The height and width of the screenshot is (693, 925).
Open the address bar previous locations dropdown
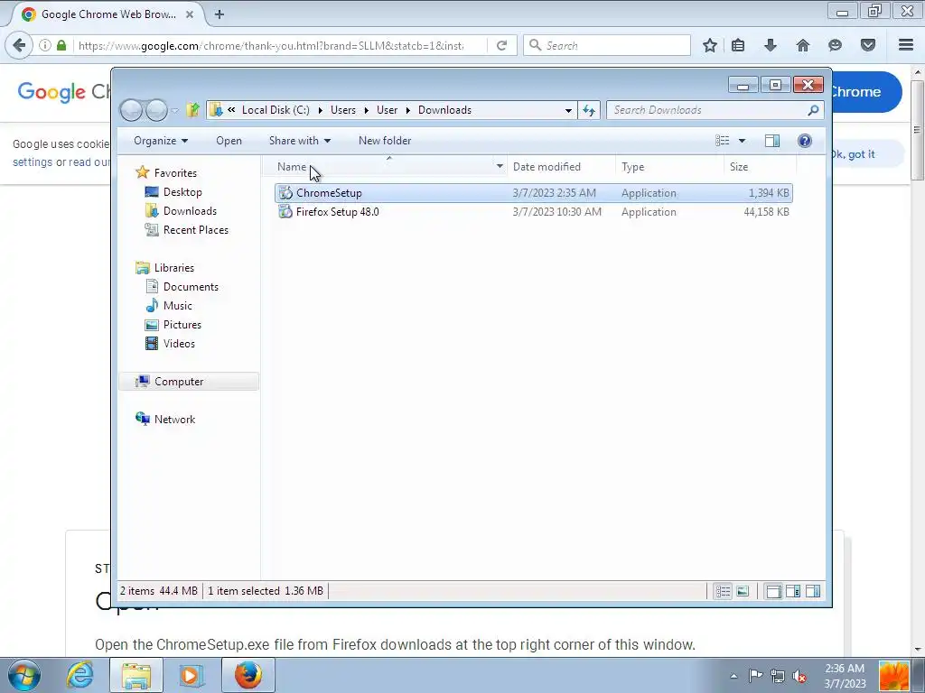(568, 110)
